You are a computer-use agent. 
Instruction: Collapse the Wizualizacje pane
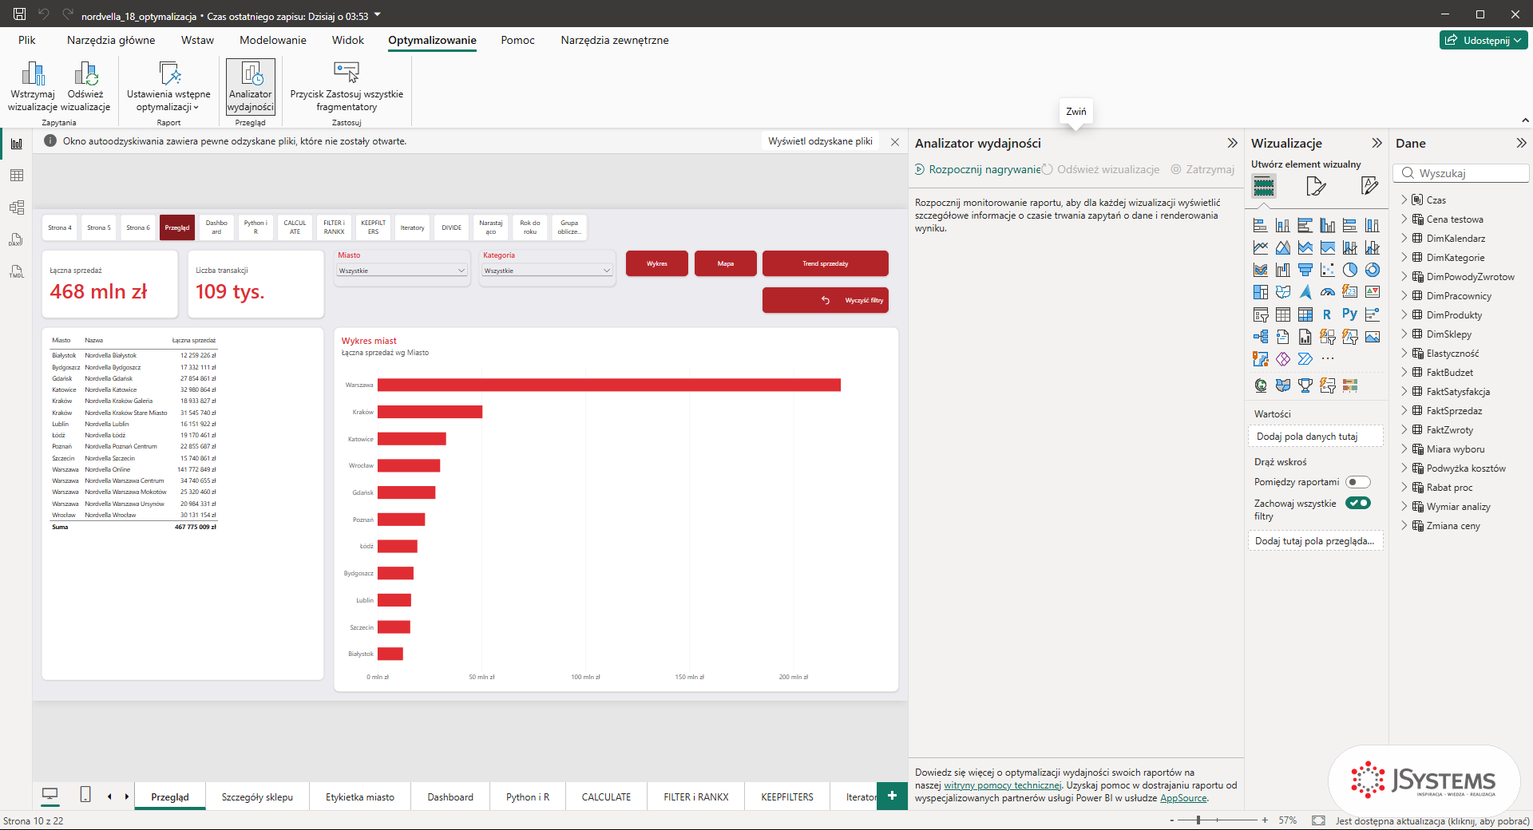pyautogui.click(x=1377, y=143)
